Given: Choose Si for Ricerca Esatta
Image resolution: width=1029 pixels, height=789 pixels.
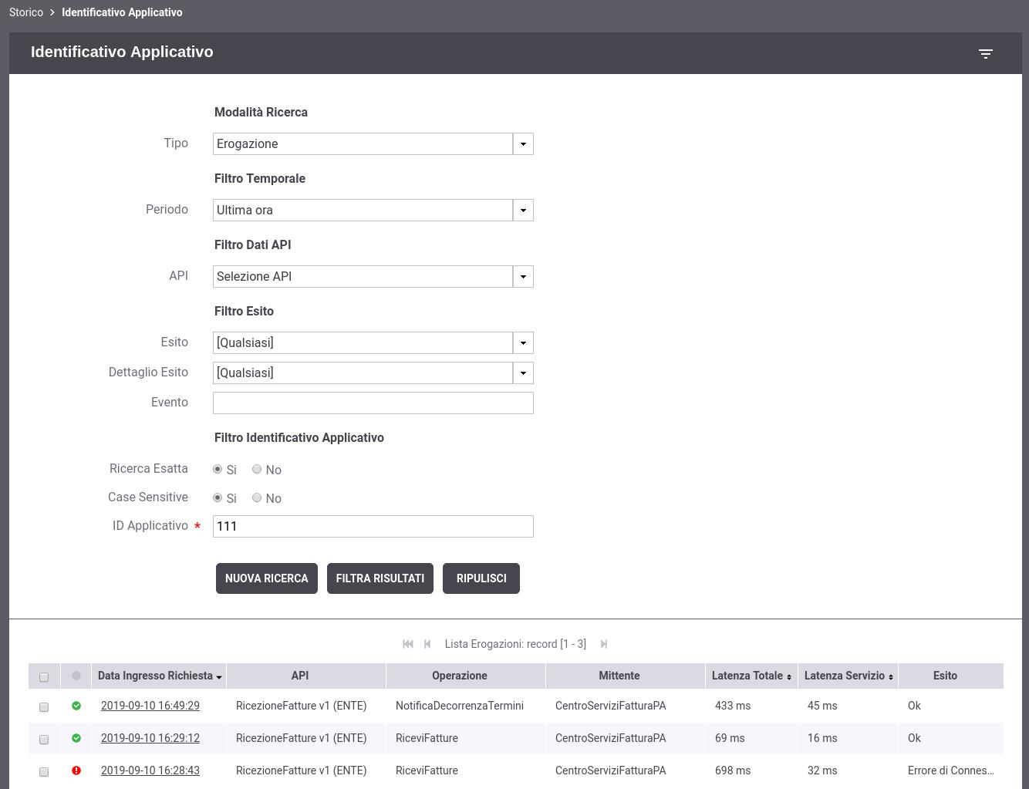Looking at the screenshot, I should (x=218, y=469).
